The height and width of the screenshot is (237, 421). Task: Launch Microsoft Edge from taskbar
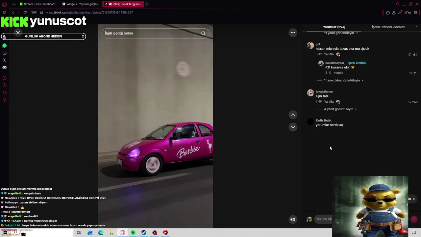tap(101, 233)
